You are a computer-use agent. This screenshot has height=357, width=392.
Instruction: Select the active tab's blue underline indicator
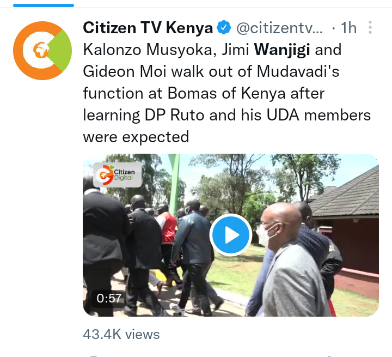pyautogui.click(x=44, y=5)
